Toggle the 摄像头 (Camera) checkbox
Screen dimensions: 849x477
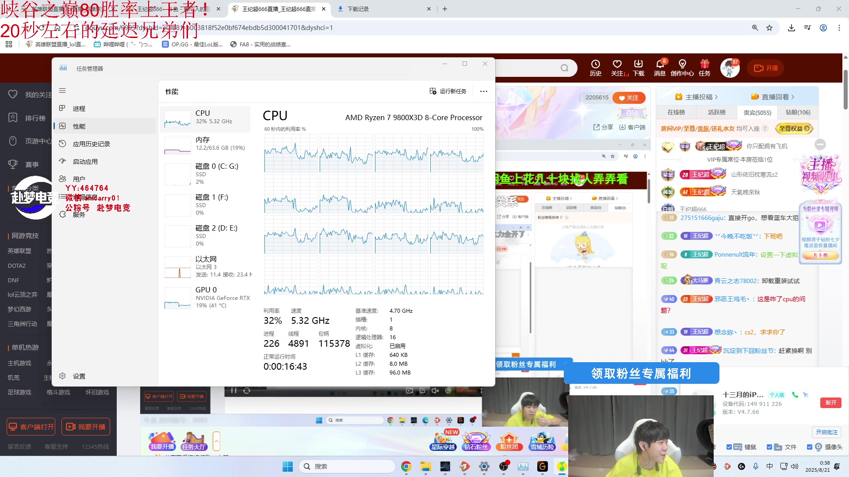coord(810,447)
